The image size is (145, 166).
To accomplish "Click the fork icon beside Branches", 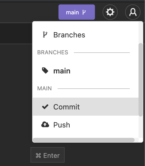I will pos(45,35).
